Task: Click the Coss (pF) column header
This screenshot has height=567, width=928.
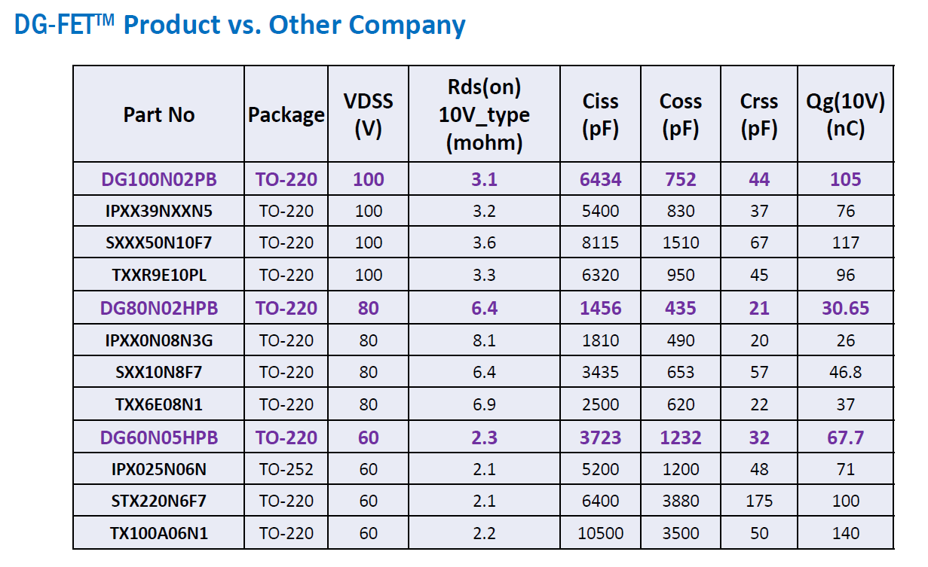Action: tap(680, 115)
